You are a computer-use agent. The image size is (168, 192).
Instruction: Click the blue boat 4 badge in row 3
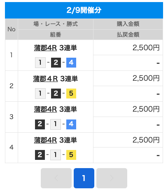click(71, 124)
